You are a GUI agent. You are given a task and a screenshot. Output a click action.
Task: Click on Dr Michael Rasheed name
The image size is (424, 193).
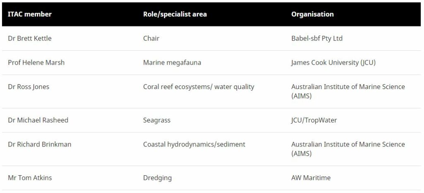coord(38,120)
